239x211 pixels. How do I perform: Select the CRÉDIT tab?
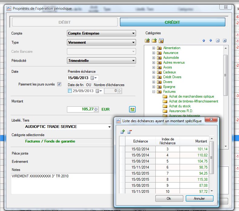172,22
